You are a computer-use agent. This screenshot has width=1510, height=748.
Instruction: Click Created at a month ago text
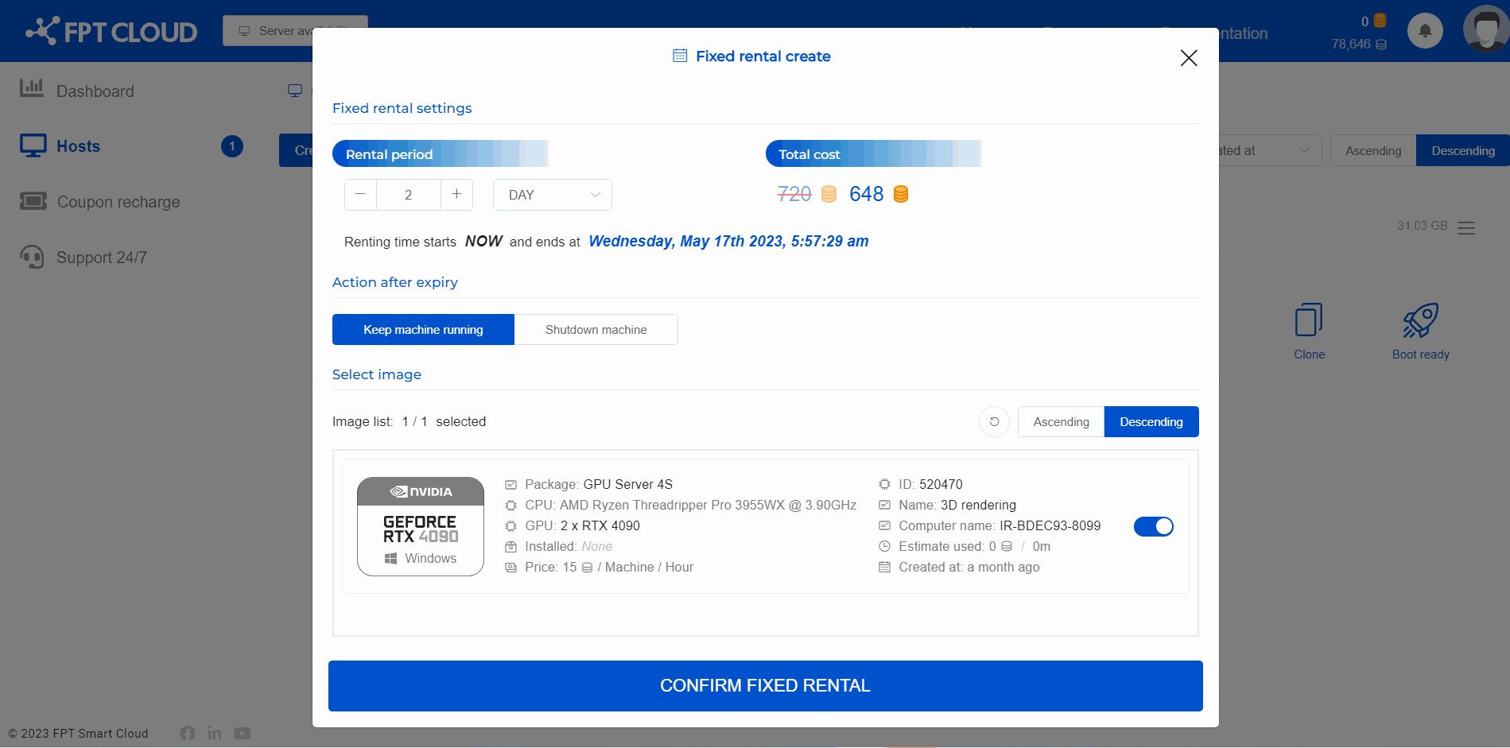coord(969,567)
